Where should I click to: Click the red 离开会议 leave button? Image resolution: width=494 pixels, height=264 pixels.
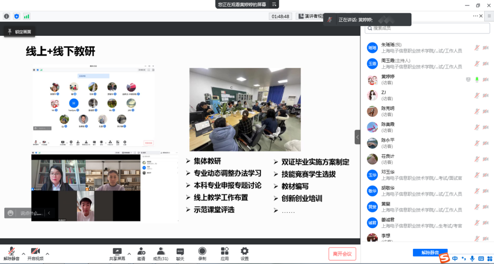tap(342, 254)
